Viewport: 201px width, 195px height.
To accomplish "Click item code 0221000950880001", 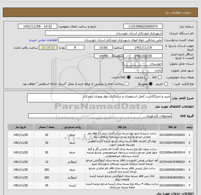I will 172,185.
